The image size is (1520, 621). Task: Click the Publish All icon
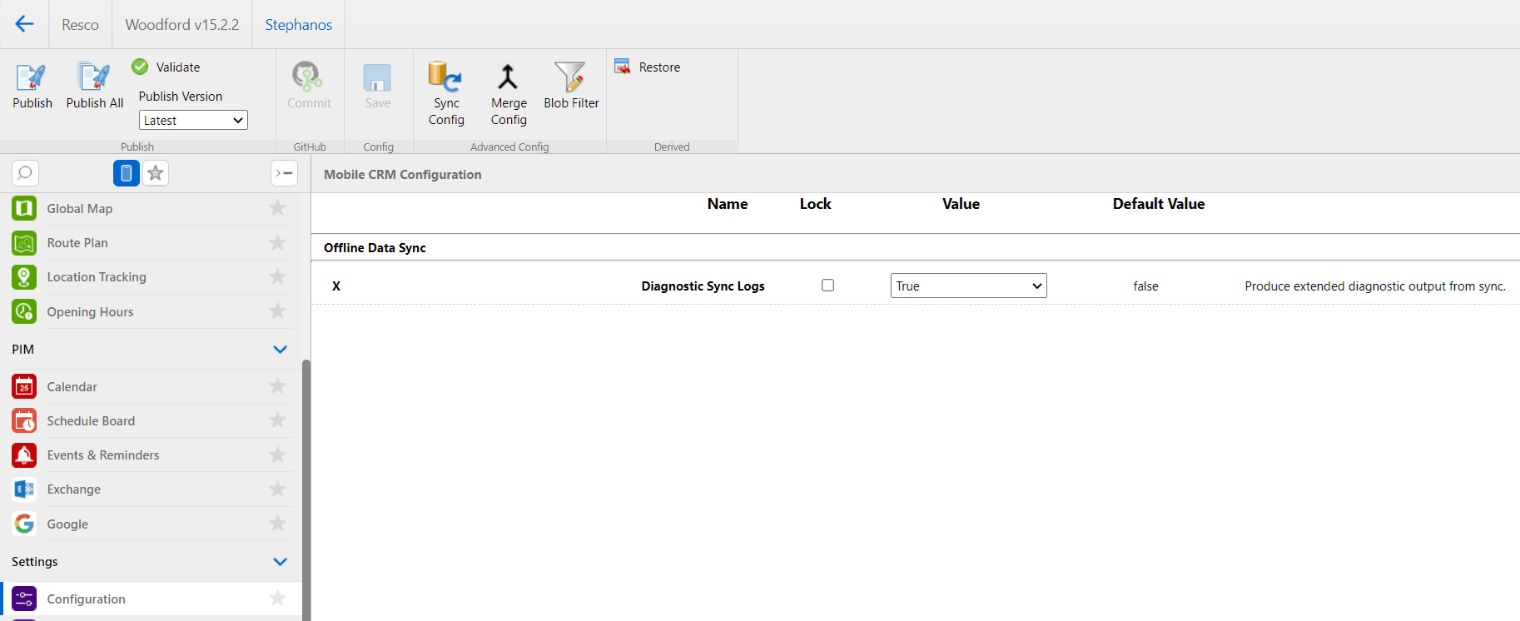pos(94,77)
